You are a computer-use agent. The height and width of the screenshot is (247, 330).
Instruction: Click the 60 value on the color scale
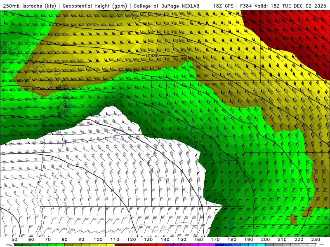coord(31,240)
